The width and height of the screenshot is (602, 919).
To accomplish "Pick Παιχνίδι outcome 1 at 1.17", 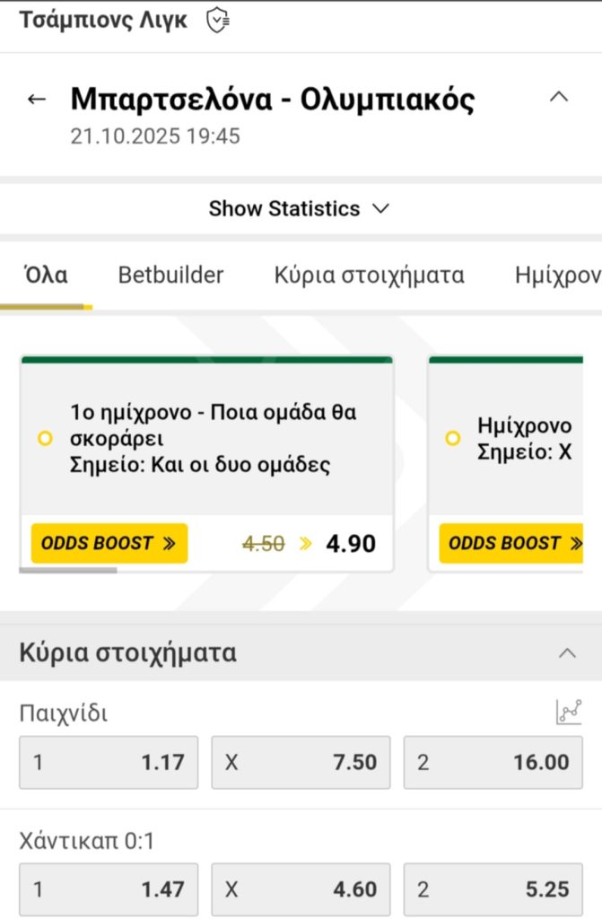I will (x=109, y=763).
